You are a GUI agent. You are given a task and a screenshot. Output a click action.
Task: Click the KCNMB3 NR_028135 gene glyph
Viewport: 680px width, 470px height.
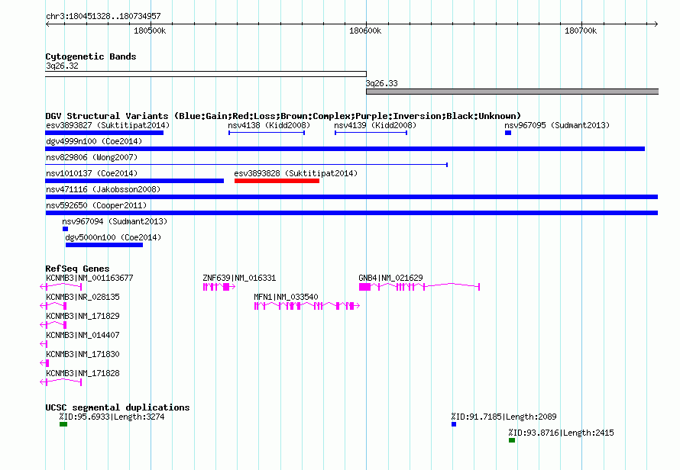(53, 306)
